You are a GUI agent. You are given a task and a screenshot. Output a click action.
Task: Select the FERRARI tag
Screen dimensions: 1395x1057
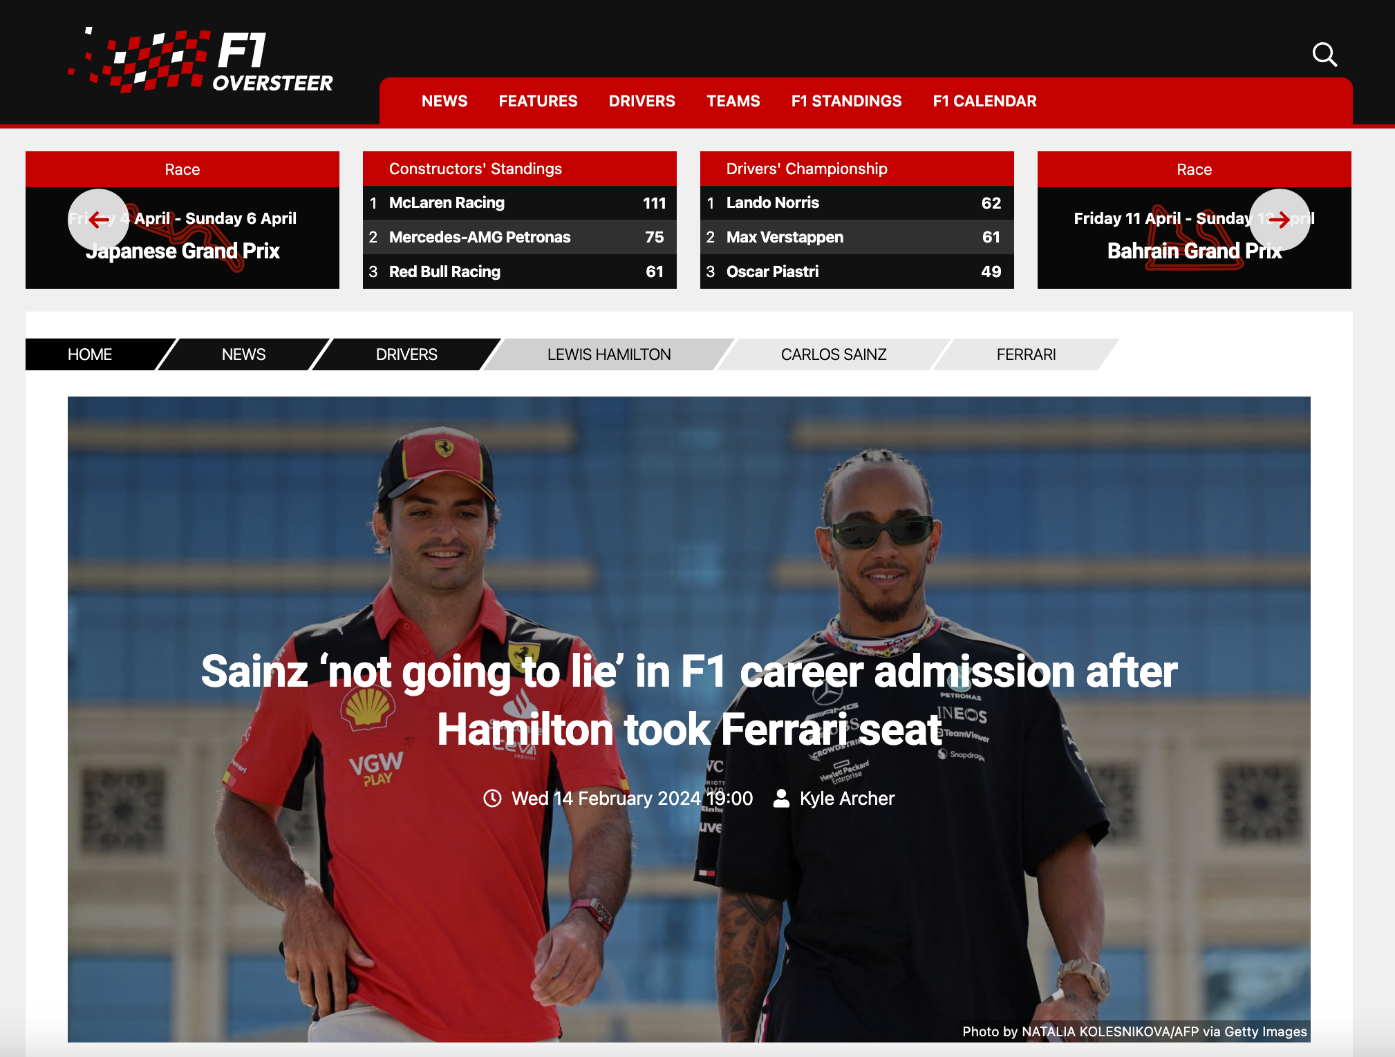pyautogui.click(x=1026, y=354)
